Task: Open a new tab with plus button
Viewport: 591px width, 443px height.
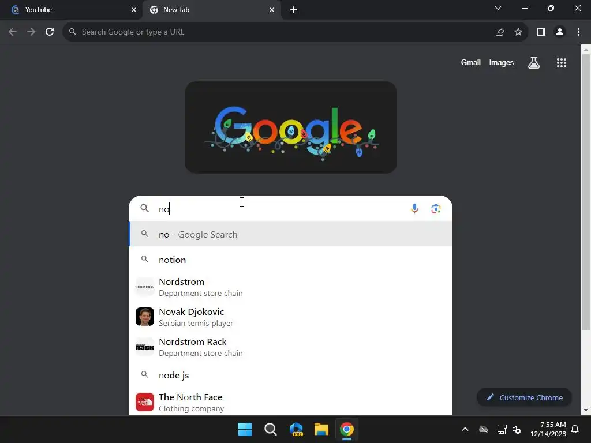Action: (x=294, y=10)
